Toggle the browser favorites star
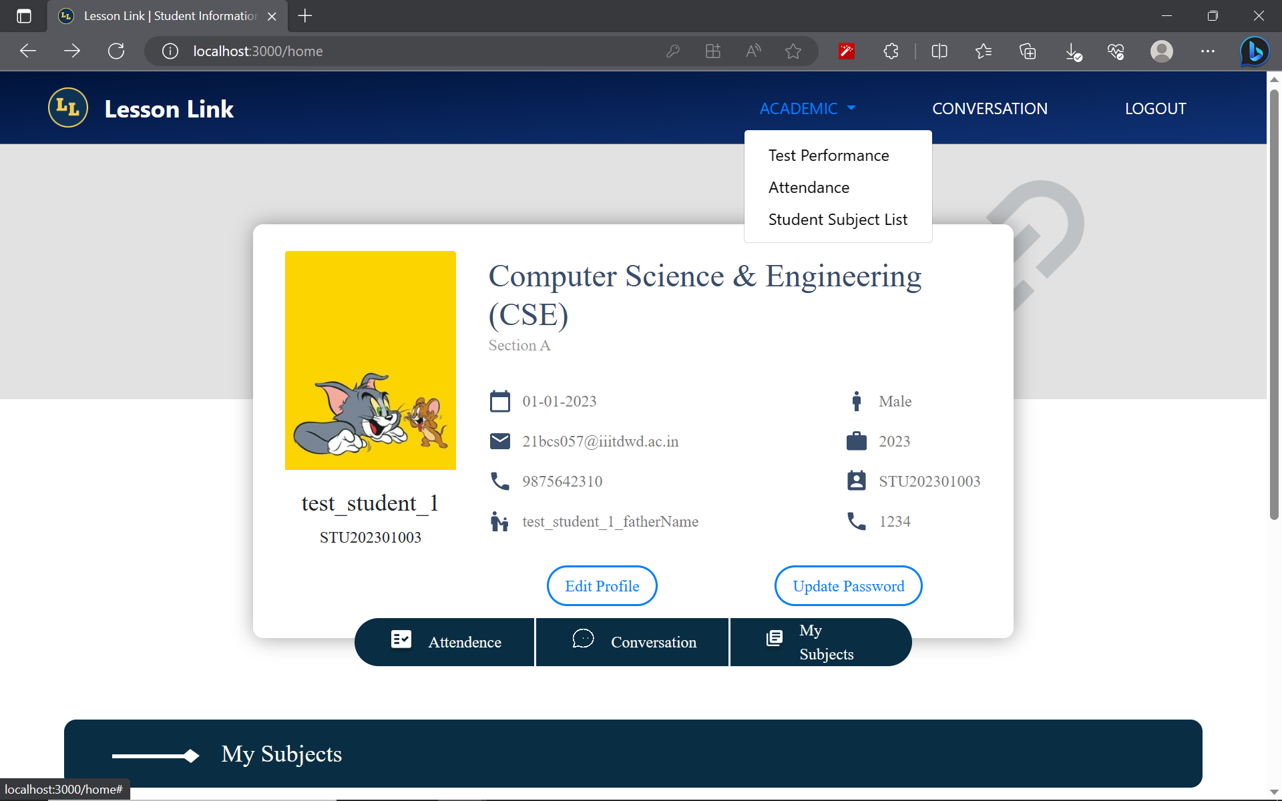 [793, 51]
